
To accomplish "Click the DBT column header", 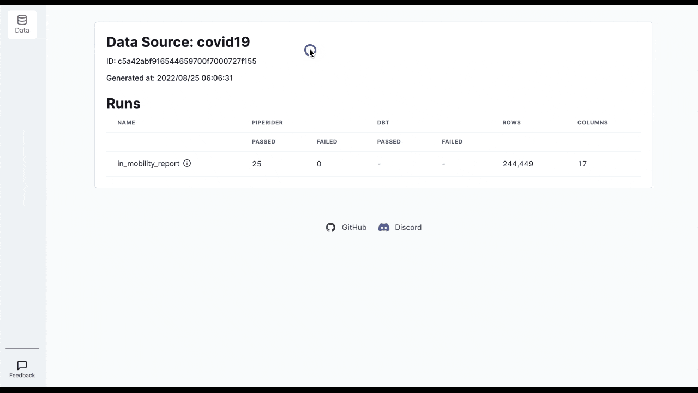I will (383, 122).
